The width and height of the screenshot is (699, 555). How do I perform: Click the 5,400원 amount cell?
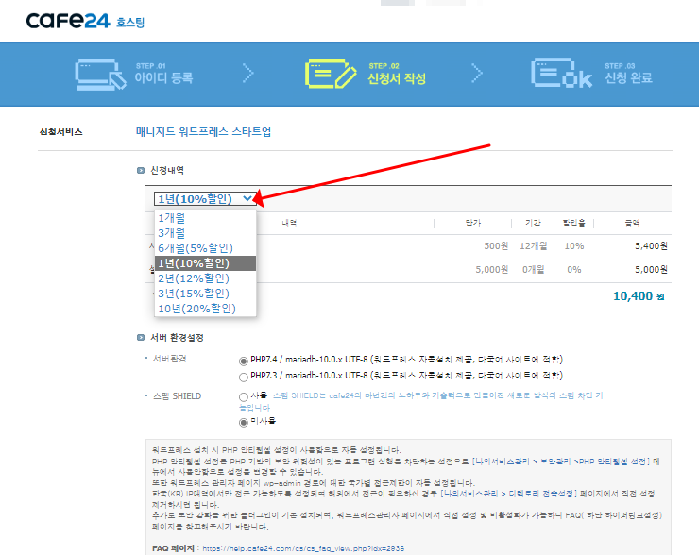pyautogui.click(x=651, y=245)
